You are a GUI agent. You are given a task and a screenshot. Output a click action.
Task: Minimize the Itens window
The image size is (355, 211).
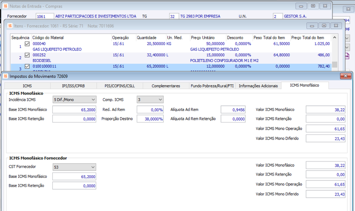click(312, 26)
